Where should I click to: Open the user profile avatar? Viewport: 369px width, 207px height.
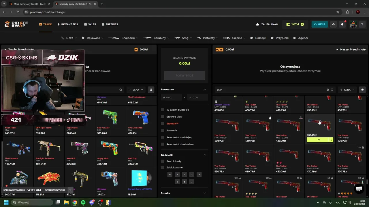(x=353, y=24)
